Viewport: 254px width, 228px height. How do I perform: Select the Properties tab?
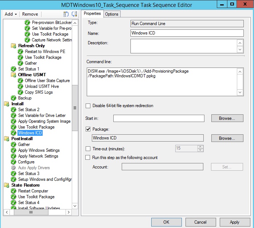point(92,14)
